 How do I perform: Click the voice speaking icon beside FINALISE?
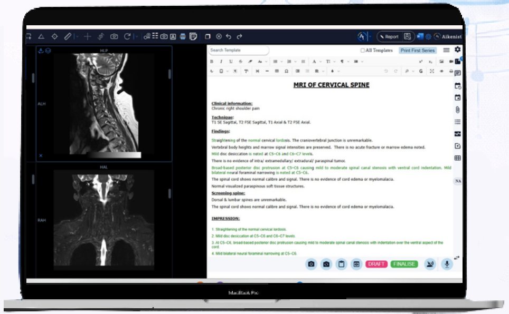(x=430, y=264)
